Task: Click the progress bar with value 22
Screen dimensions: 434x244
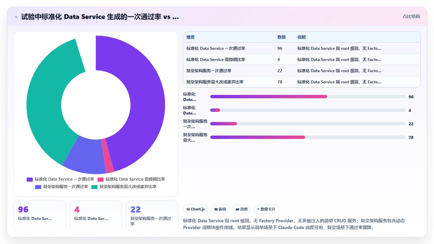Action: point(308,124)
